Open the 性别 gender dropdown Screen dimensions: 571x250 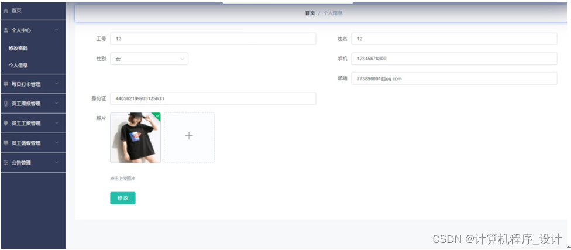(149, 59)
